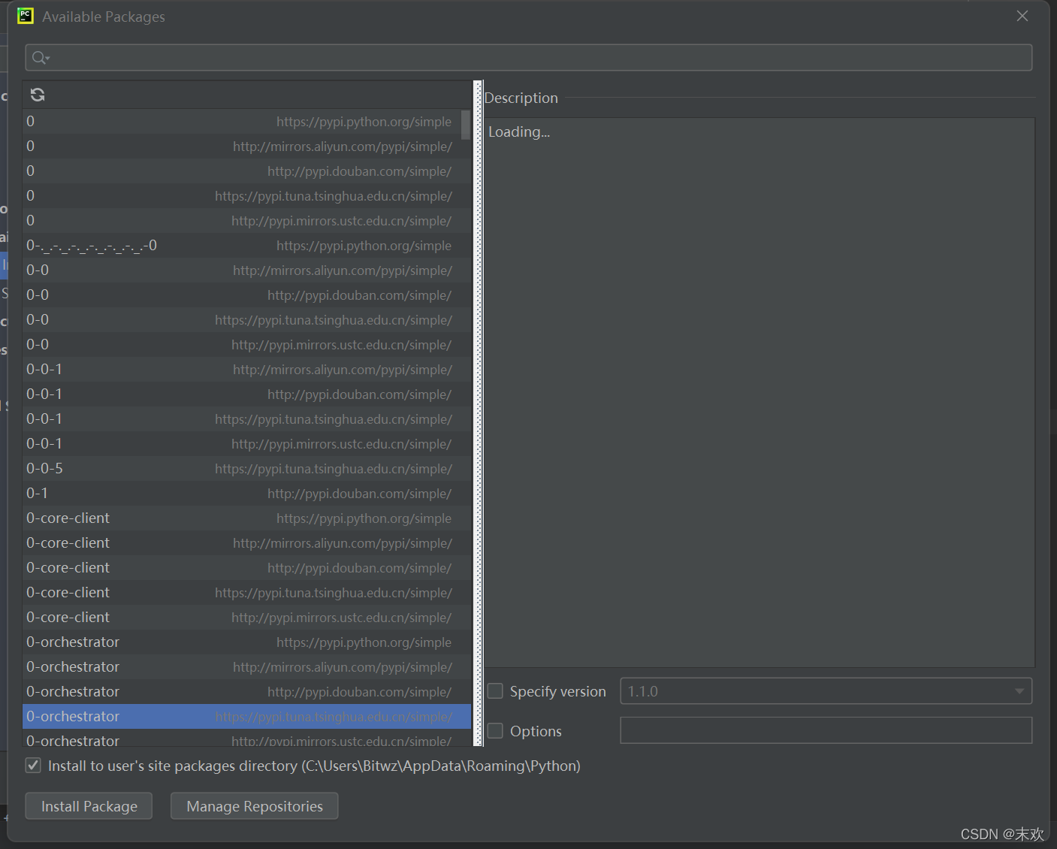
Task: Click the splitter handle beside Description
Action: click(478, 413)
